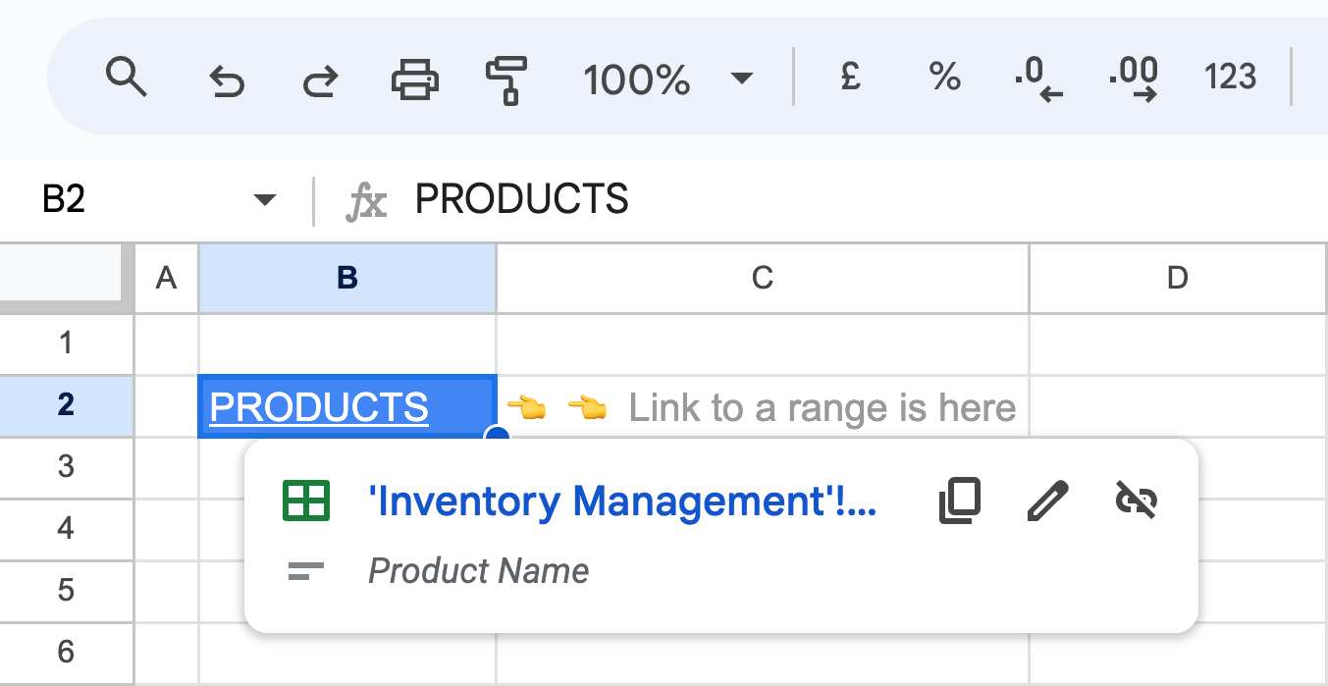The image size is (1328, 686).
Task: Format as currency with pound icon
Action: point(851,77)
